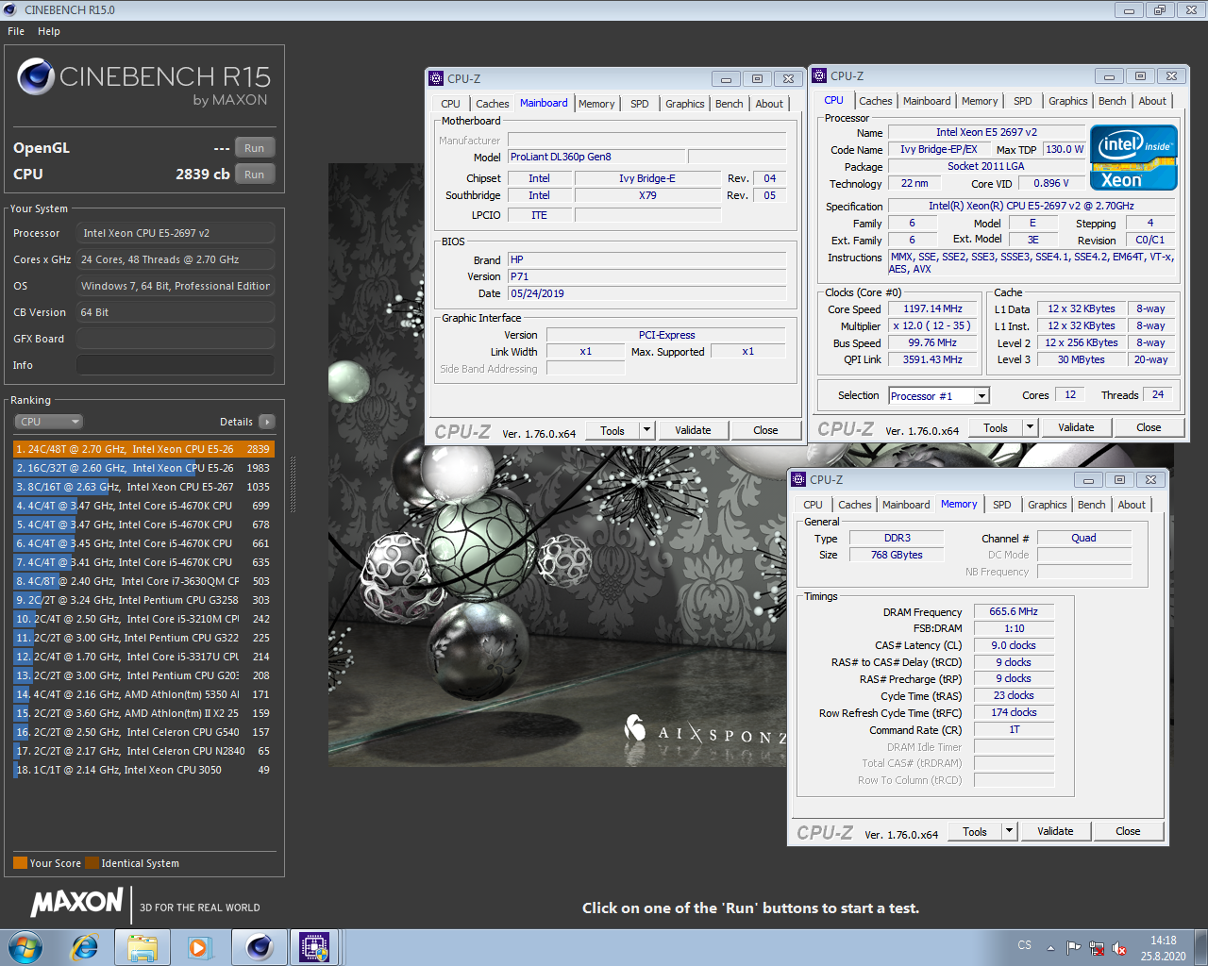Show hidden tray icons arrow
Image resolution: width=1208 pixels, height=966 pixels.
click(1050, 947)
